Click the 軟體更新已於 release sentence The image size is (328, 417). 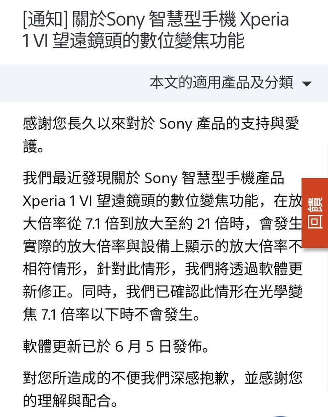(116, 347)
